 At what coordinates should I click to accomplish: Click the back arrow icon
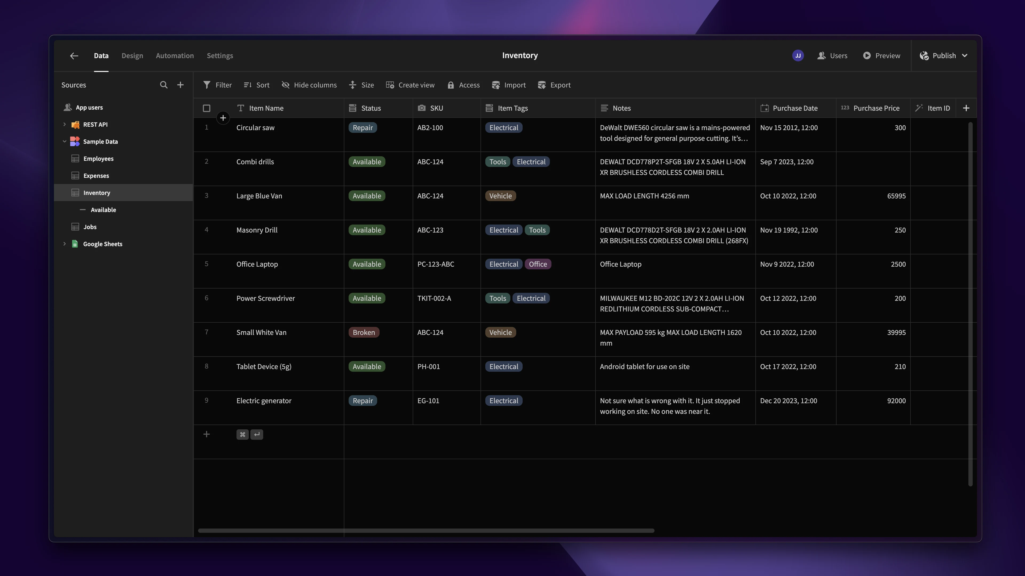pyautogui.click(x=74, y=56)
